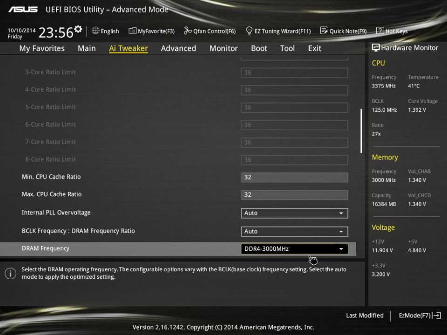The height and width of the screenshot is (335, 447).
Task: Click CPU frequency value 3375 MHz
Action: coord(384,86)
